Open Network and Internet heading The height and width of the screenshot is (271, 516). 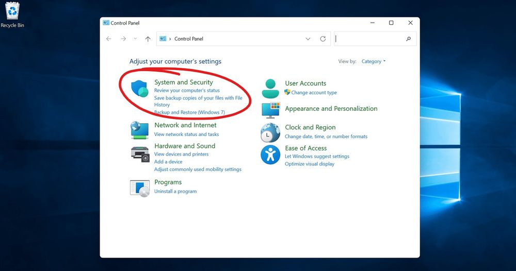[185, 125]
